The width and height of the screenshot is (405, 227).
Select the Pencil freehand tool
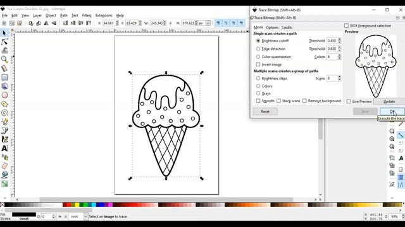4,122
